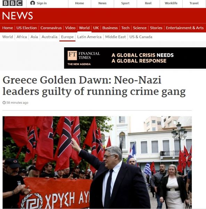Click the NEWS banner logo

[17, 16]
